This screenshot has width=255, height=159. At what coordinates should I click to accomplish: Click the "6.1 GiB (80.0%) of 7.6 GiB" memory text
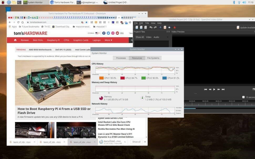(x=116, y=99)
